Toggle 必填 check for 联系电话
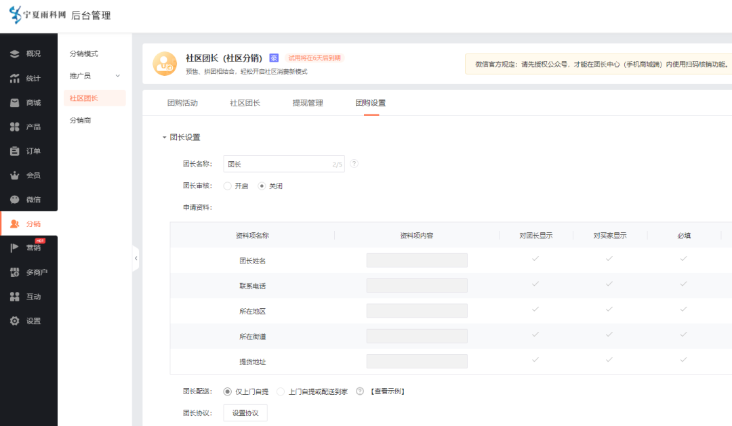 tap(683, 284)
